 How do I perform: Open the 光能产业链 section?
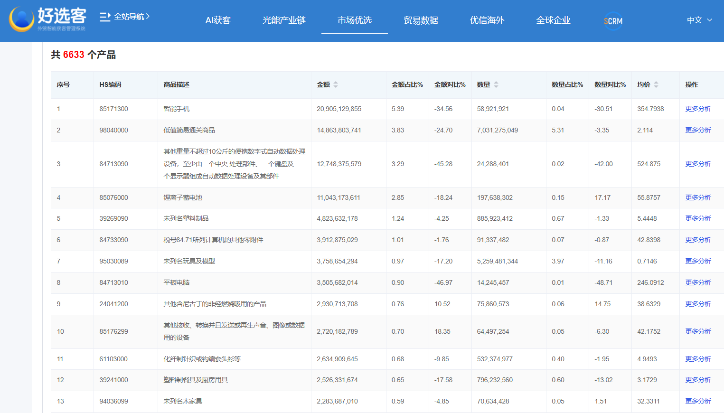[x=284, y=20]
